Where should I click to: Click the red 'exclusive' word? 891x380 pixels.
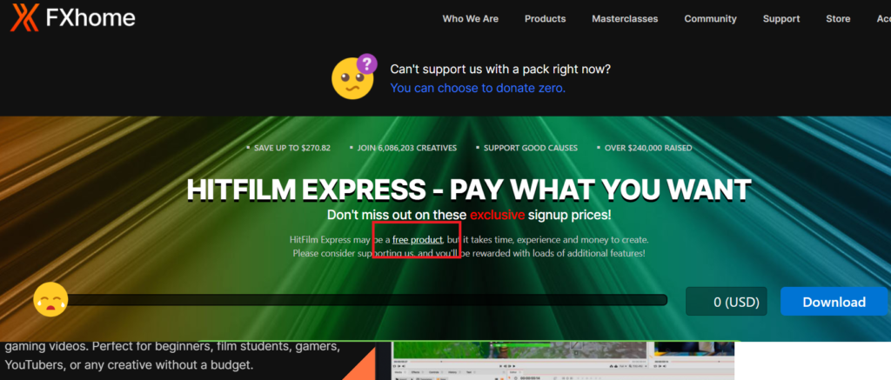[x=497, y=216]
